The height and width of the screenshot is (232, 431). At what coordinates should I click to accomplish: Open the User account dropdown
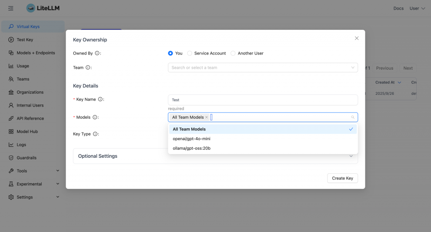pyautogui.click(x=417, y=8)
